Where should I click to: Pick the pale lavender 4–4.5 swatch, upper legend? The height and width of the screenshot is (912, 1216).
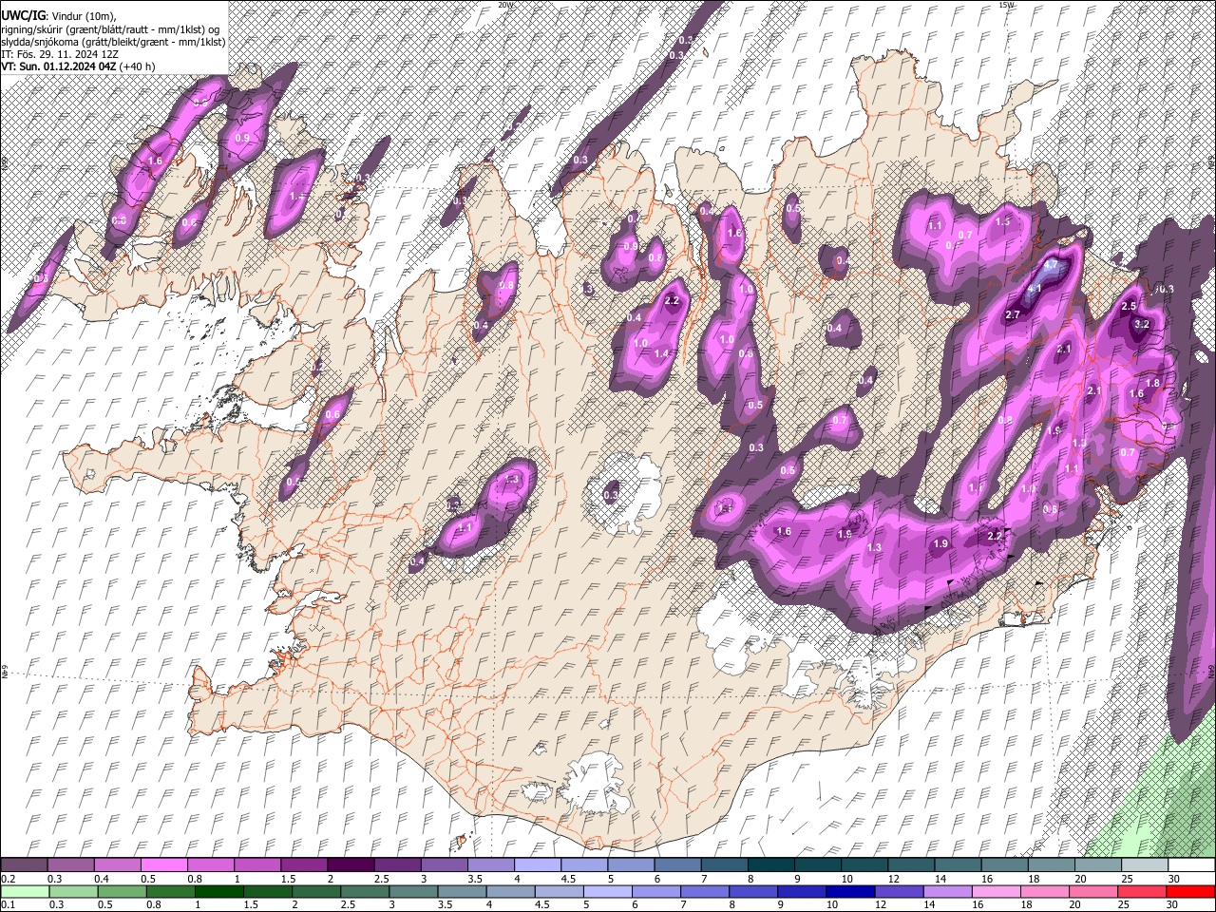(x=539, y=864)
